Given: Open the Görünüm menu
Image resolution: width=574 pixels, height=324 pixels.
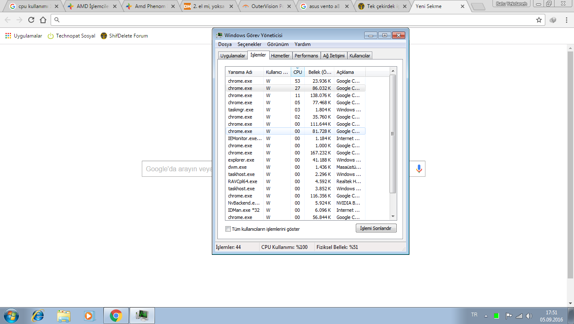Looking at the screenshot, I should (x=278, y=44).
